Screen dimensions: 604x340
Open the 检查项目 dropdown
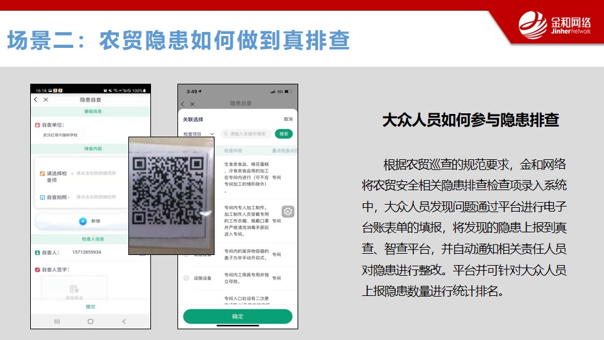pyautogui.click(x=198, y=133)
